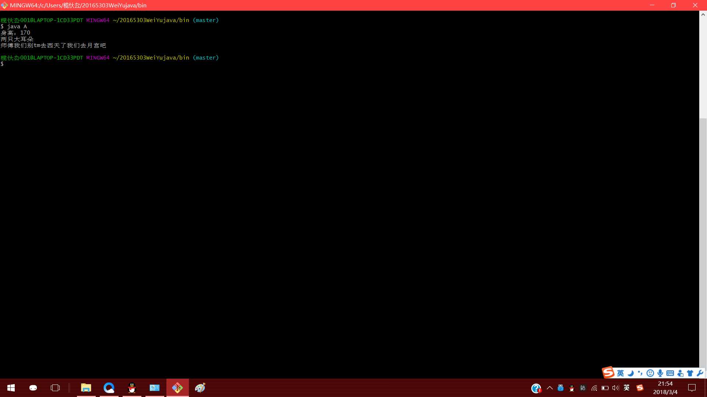Open the Git Bash title bar icon menu
Viewport: 707px width, 397px height.
(4, 5)
